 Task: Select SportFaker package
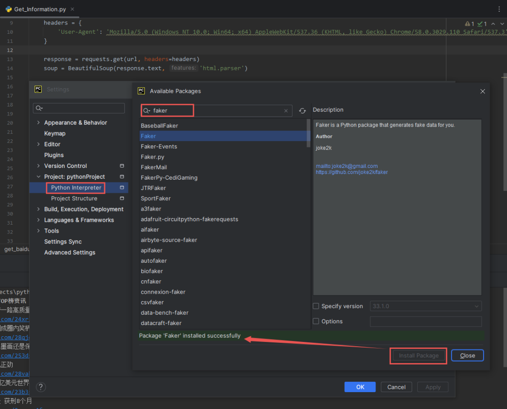(x=223, y=198)
